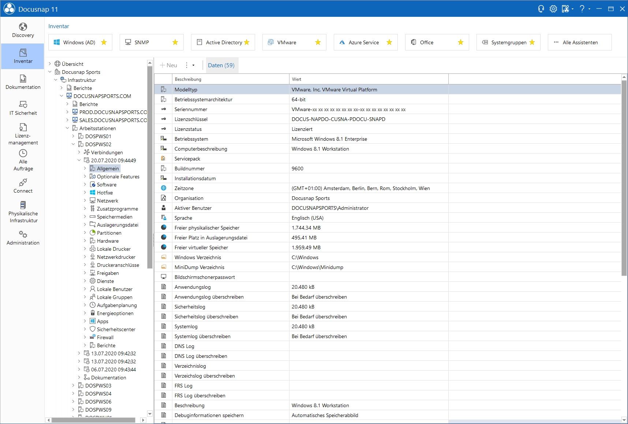Click the Docusnap logo icon
The width and height of the screenshot is (628, 424).
point(9,9)
